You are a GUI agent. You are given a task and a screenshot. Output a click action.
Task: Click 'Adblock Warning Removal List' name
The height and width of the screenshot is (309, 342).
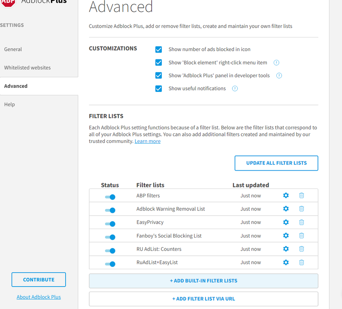click(171, 209)
